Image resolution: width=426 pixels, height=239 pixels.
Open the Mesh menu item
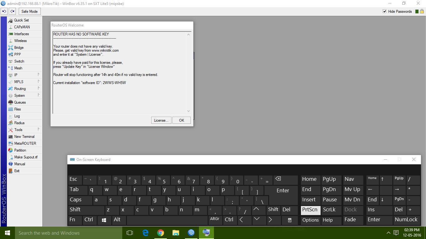click(x=25, y=68)
